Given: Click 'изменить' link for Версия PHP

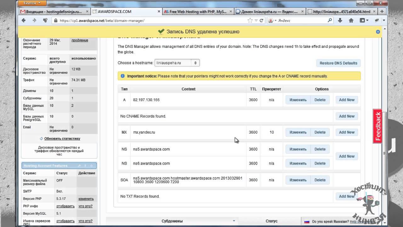Looking at the screenshot, I should pos(86,199).
